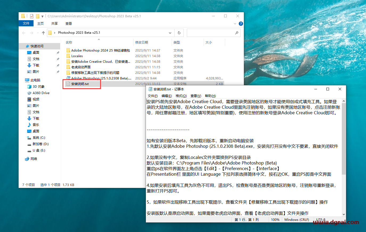Open 音乐 folder in navigation pane
This screenshot has width=366, height=232.
coord(36,125)
